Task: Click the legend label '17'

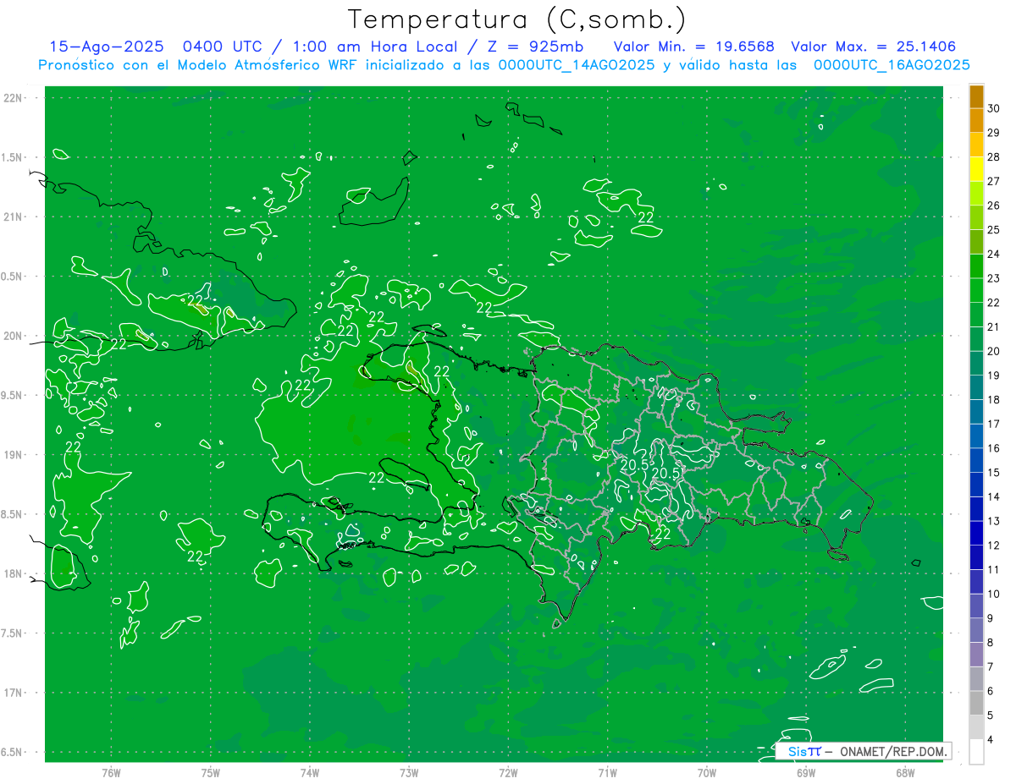Action: click(994, 424)
